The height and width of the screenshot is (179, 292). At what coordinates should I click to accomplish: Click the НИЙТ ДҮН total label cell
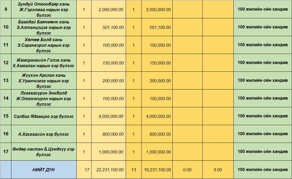click(x=44, y=170)
